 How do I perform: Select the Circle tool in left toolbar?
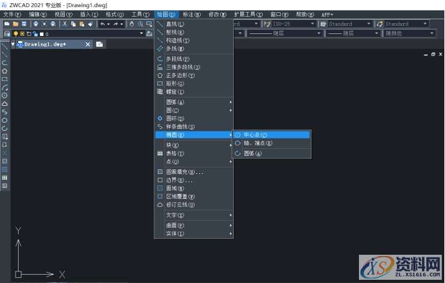[4, 96]
